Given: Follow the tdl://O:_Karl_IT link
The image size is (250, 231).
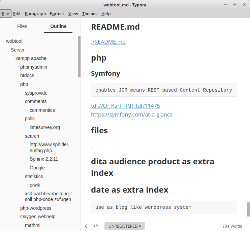Looking at the screenshot, I should click(125, 106).
